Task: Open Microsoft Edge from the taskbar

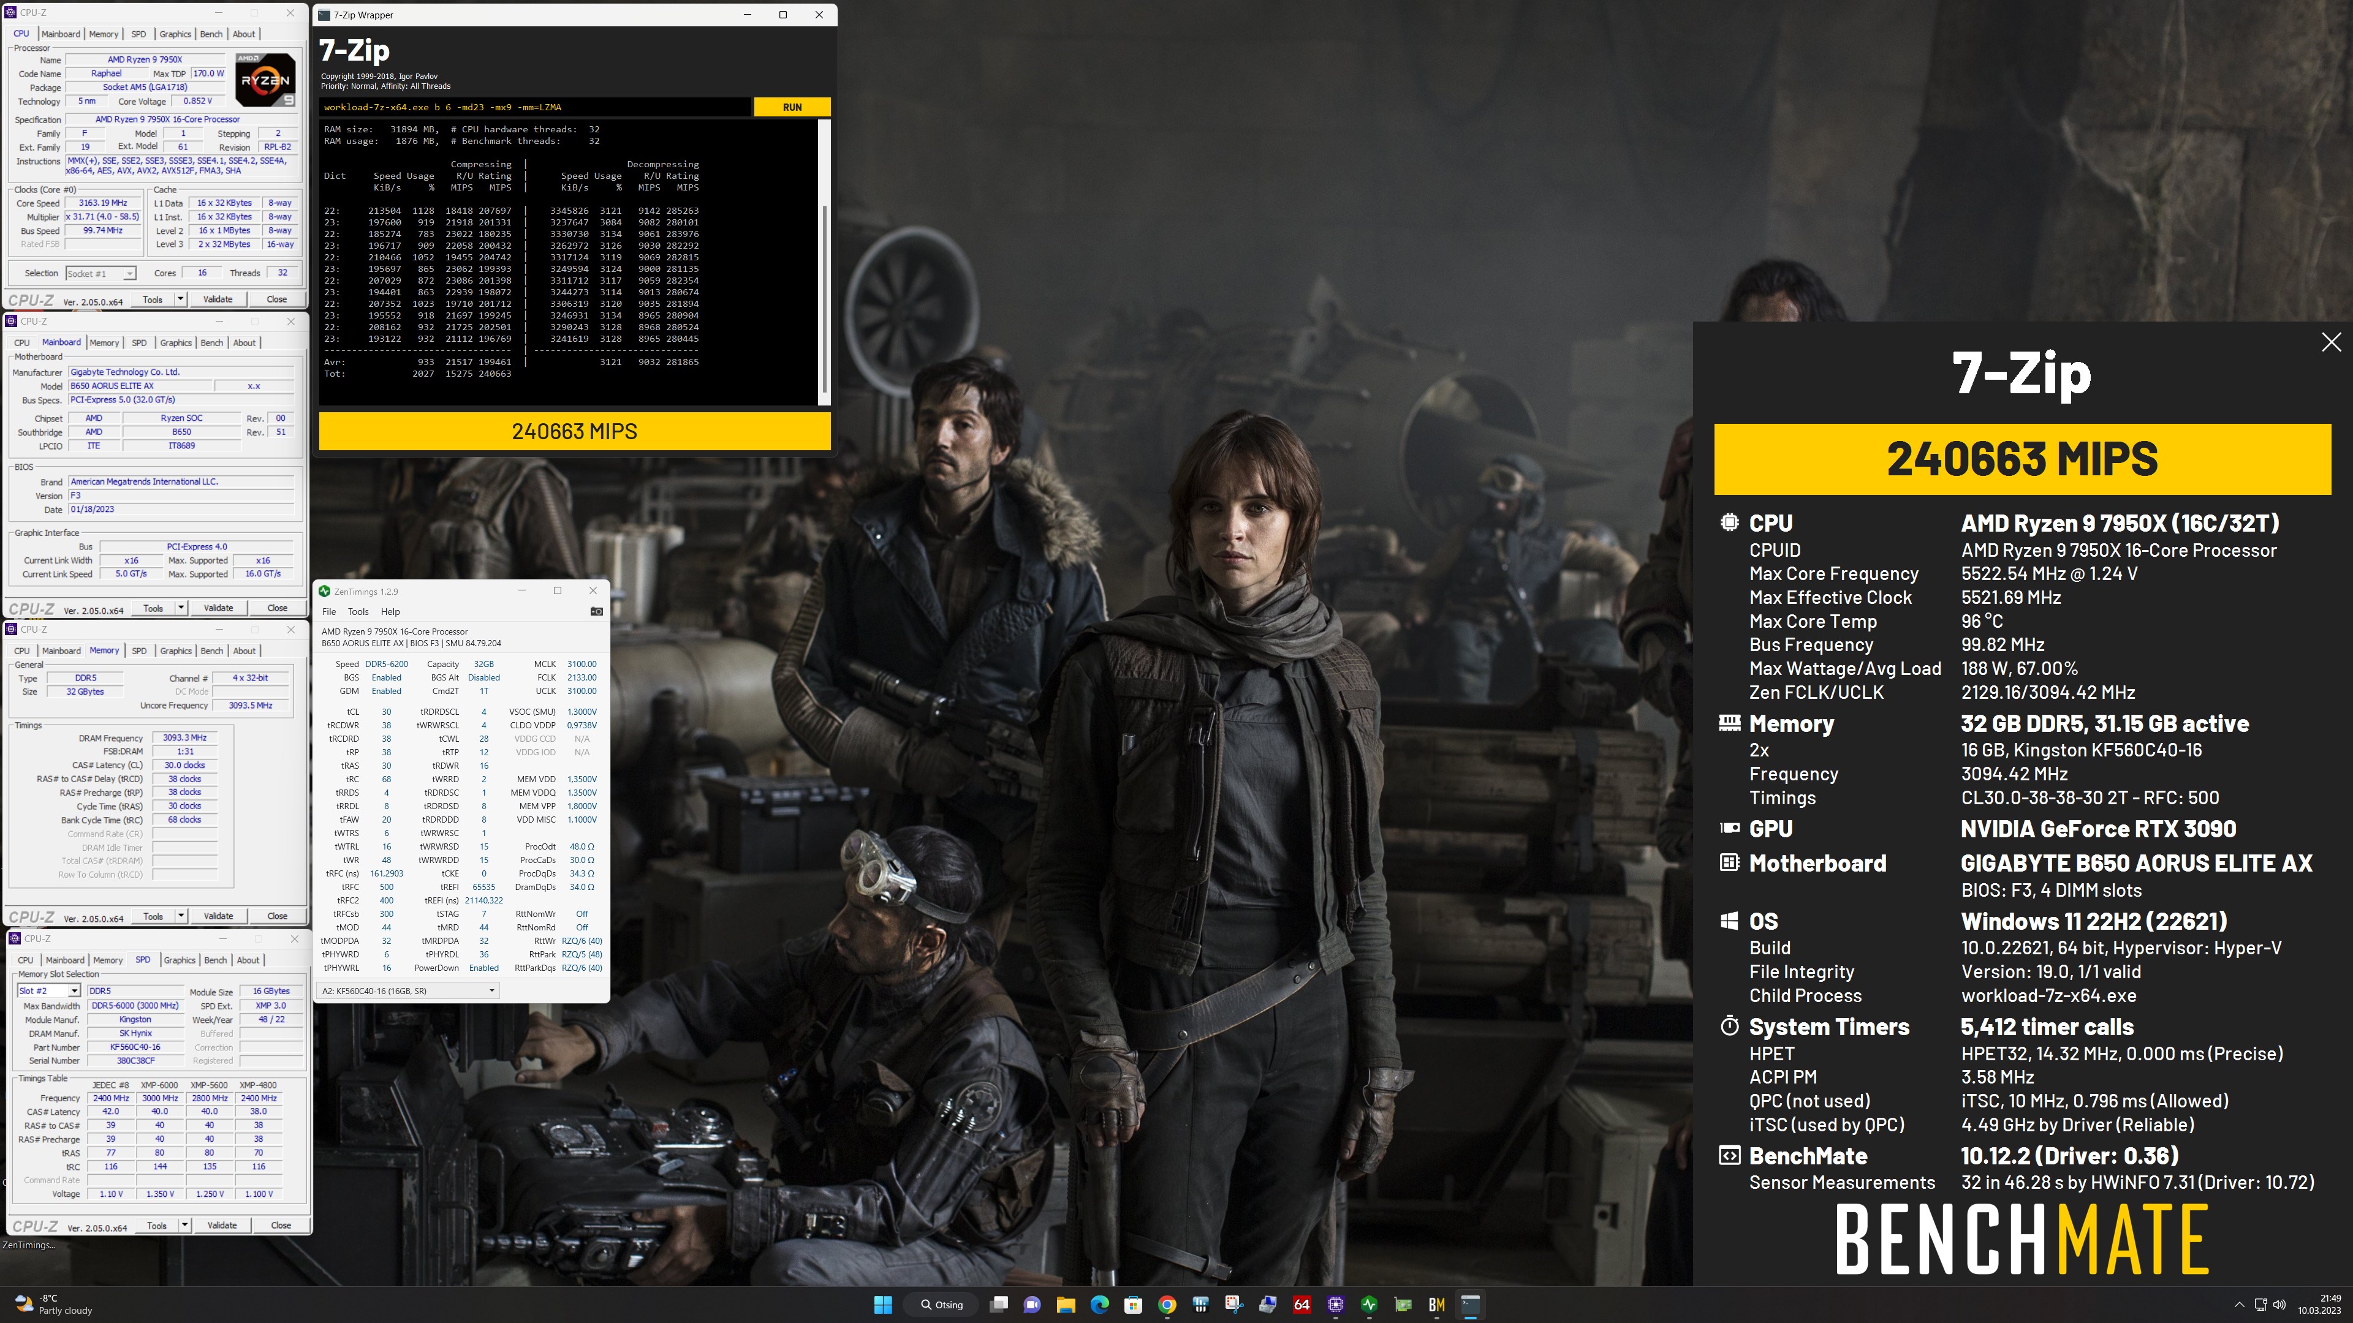Action: [x=1100, y=1305]
